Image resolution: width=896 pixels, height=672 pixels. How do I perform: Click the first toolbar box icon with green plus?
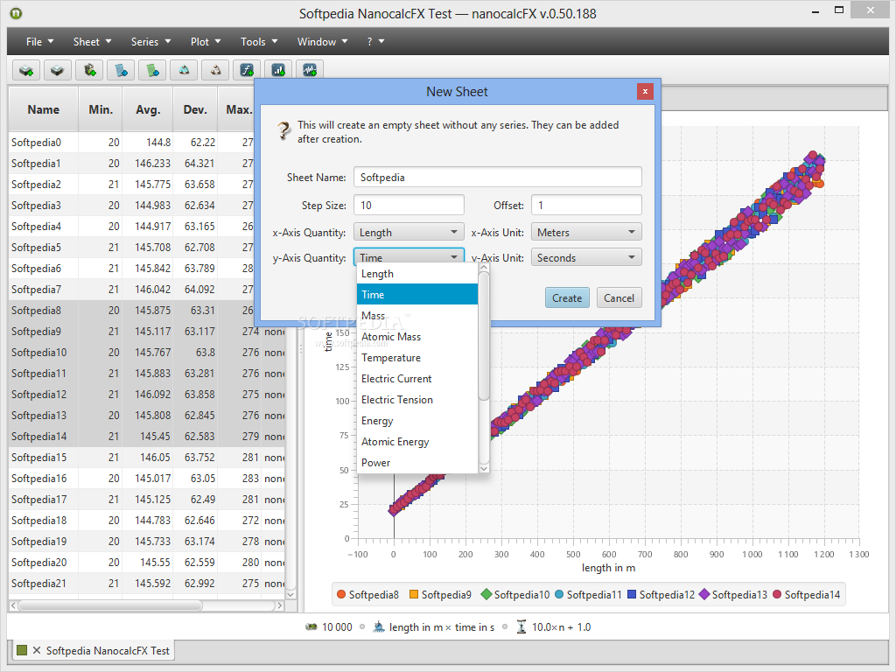(26, 70)
